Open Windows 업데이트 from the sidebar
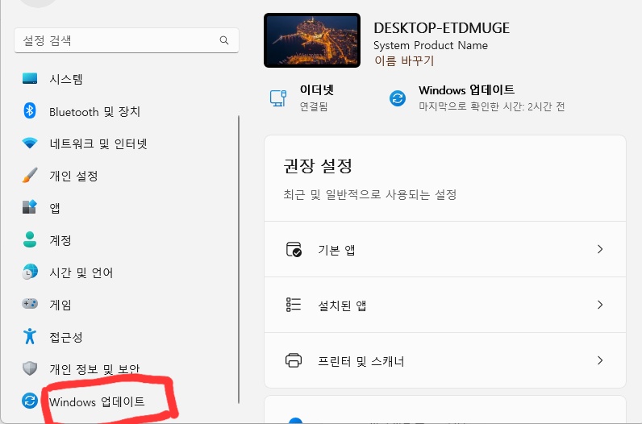 pyautogui.click(x=97, y=401)
